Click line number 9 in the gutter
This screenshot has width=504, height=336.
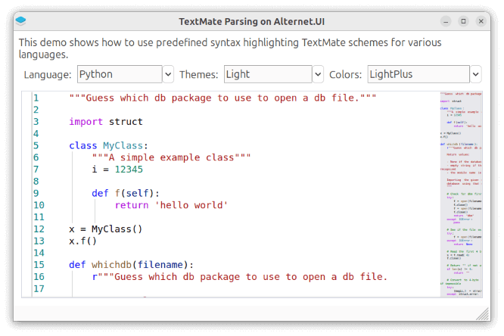[x=36, y=193]
